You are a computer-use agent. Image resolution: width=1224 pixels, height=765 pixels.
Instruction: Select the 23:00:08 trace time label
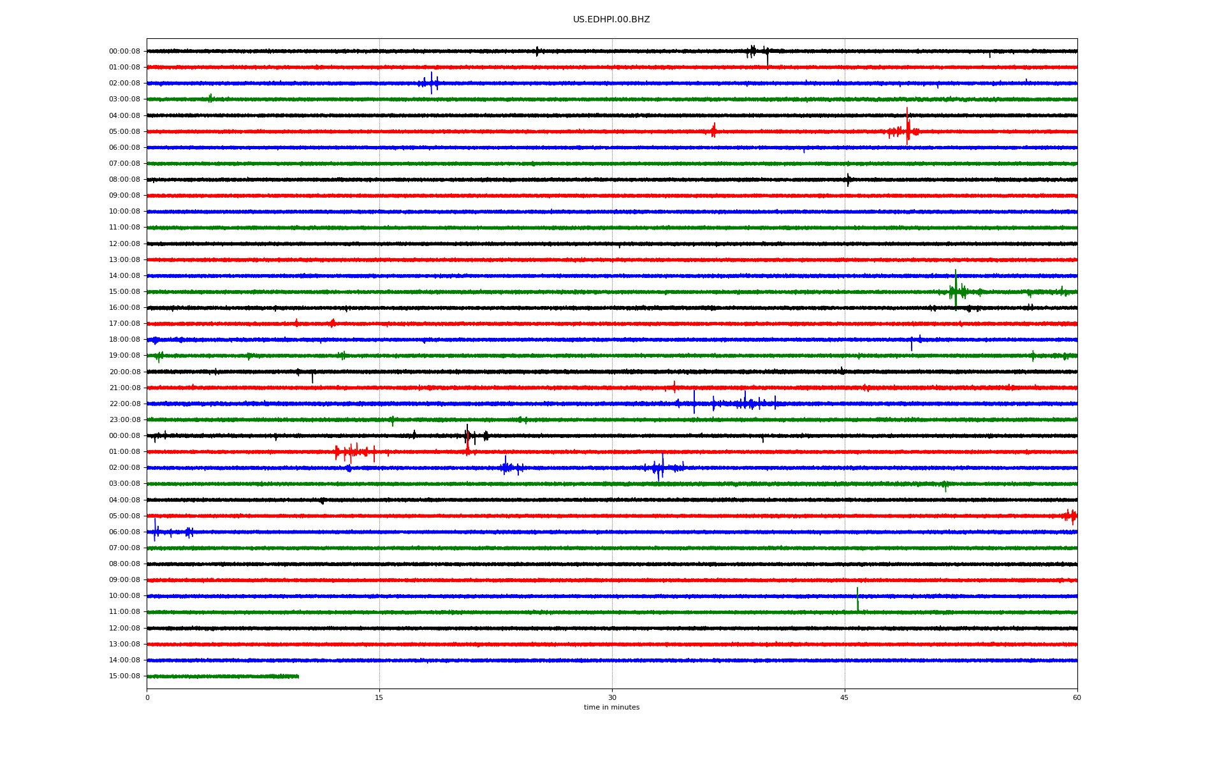124,420
